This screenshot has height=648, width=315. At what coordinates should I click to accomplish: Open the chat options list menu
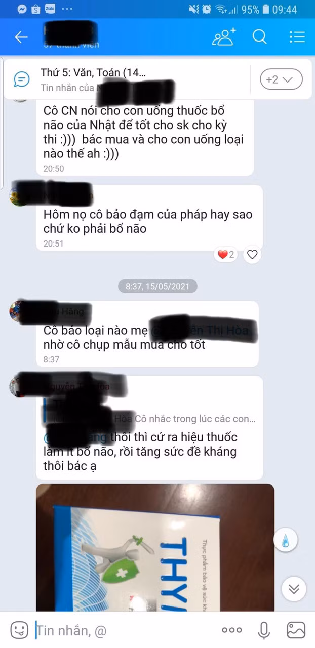pyautogui.click(x=297, y=37)
